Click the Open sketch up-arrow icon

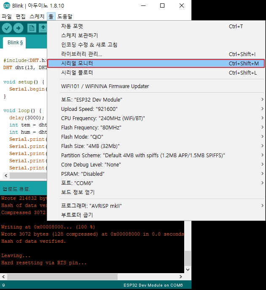[43, 28]
